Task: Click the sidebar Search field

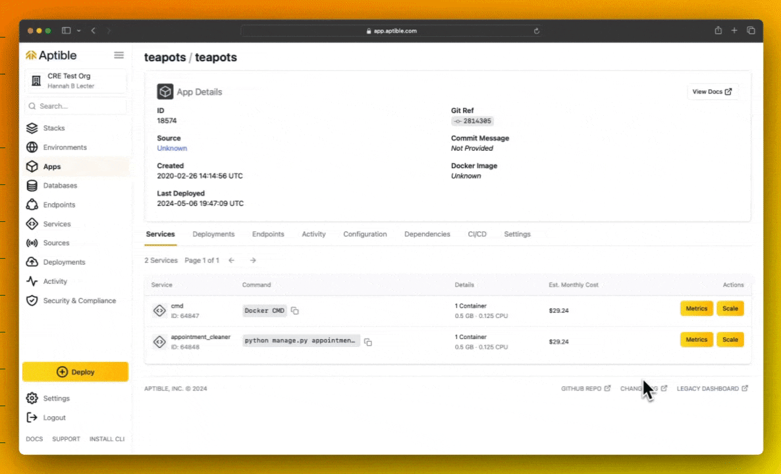Action: [75, 106]
